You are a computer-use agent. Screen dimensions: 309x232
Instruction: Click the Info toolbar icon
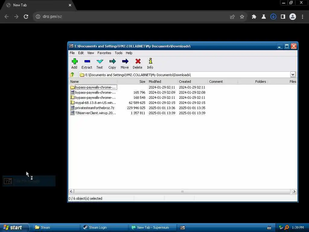pos(150,61)
